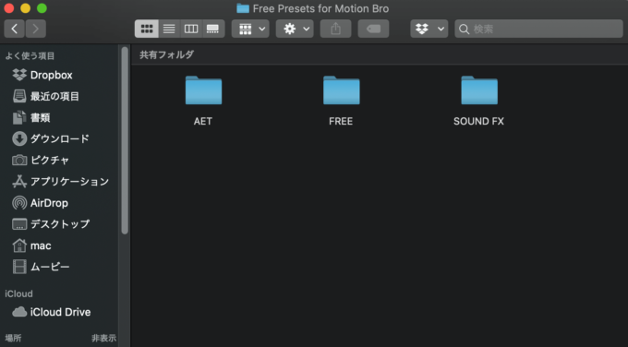Switch to icon view
The image size is (628, 347).
pos(147,29)
